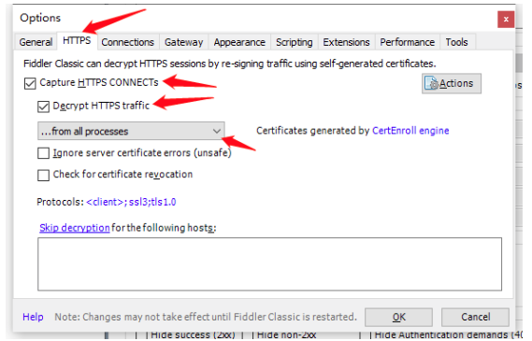This screenshot has width=532, height=341.
Task: Dismiss dialog with Cancel button
Action: coord(475,318)
